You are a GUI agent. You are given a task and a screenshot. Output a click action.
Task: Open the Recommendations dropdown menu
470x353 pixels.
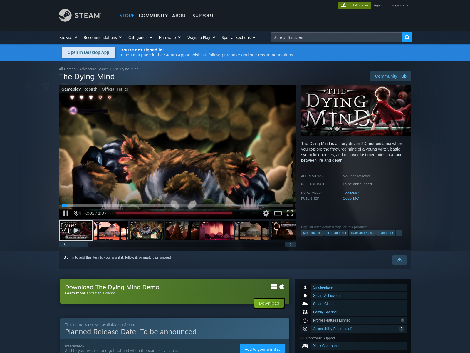103,37
